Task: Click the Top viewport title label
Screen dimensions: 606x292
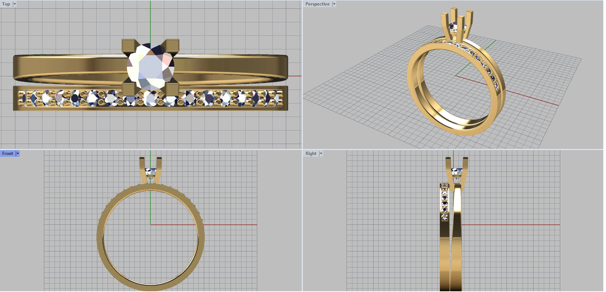Action: [x=6, y=4]
